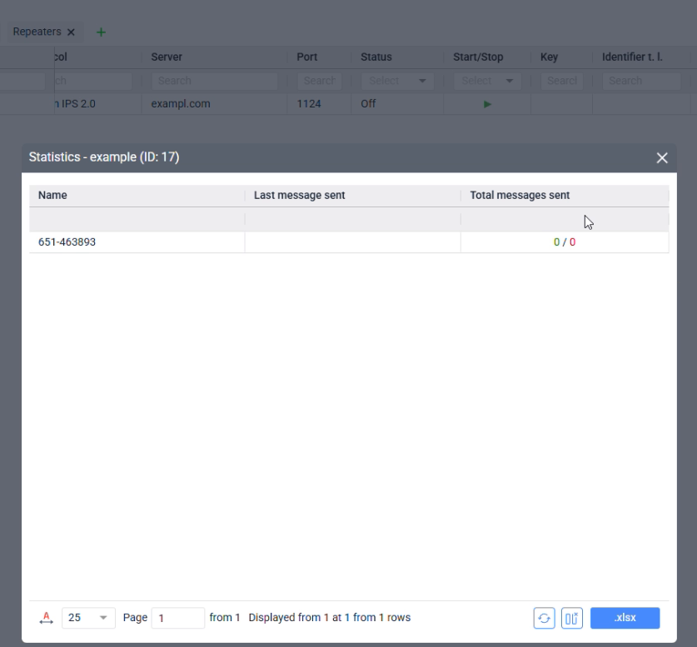This screenshot has height=647, width=697.
Task: Click the Statistics - example (ID: 17) title
Action: coord(104,157)
